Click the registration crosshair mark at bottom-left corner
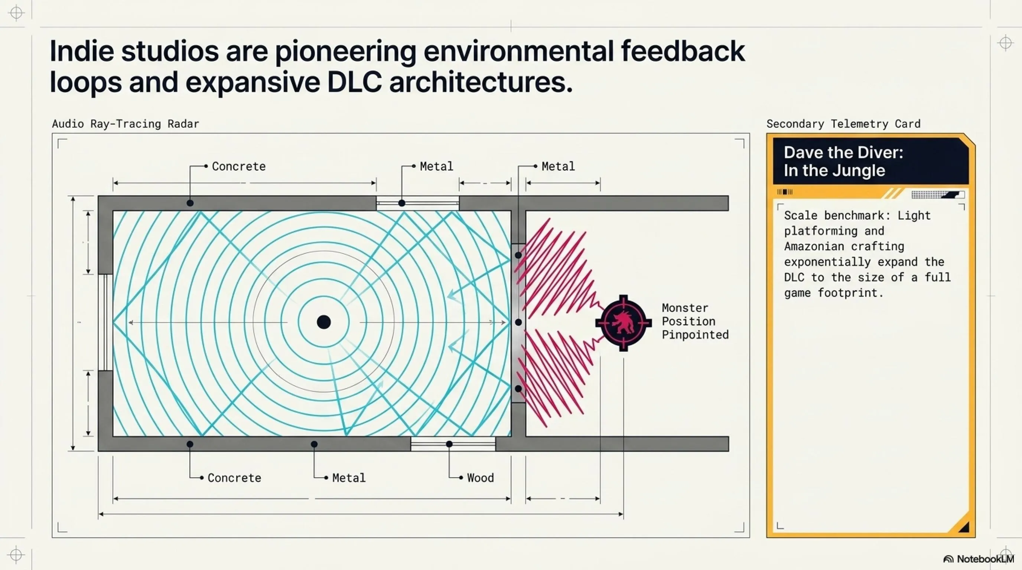The image size is (1022, 570). (x=16, y=554)
